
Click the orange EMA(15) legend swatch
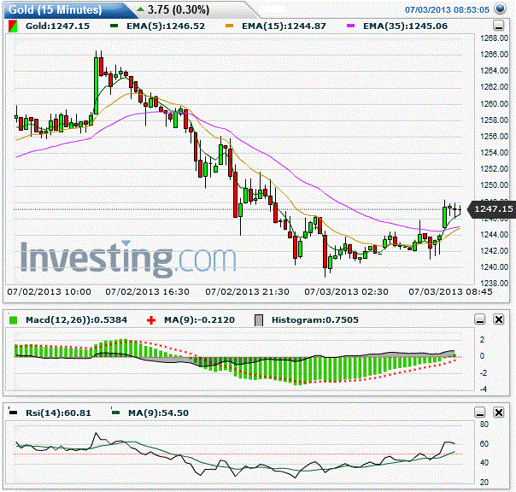point(229,26)
